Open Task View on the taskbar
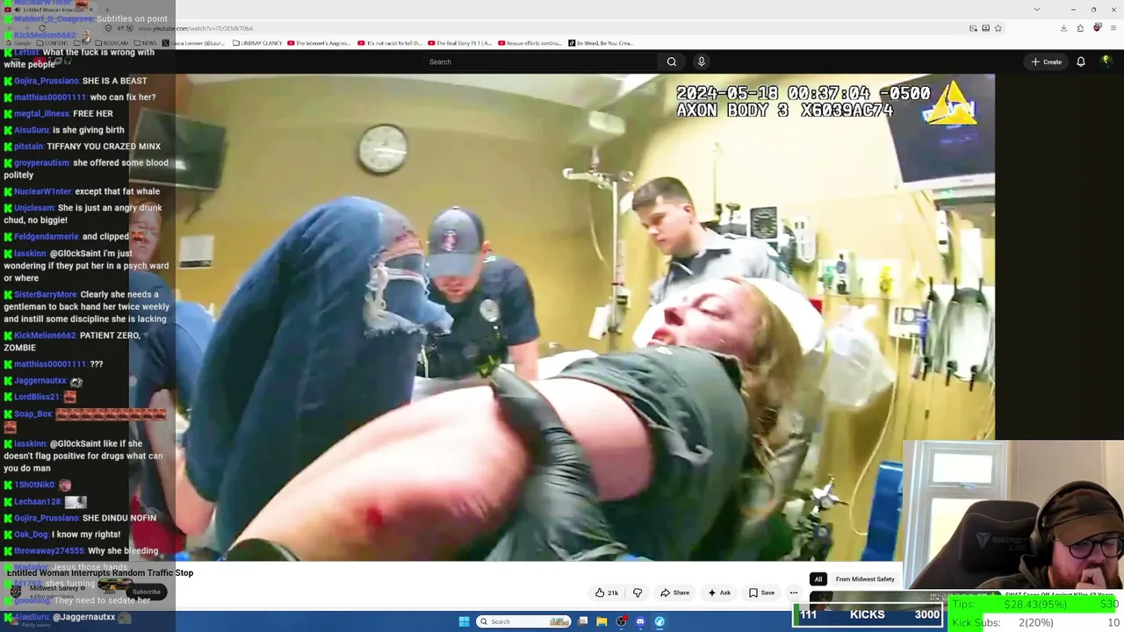 pos(583,621)
